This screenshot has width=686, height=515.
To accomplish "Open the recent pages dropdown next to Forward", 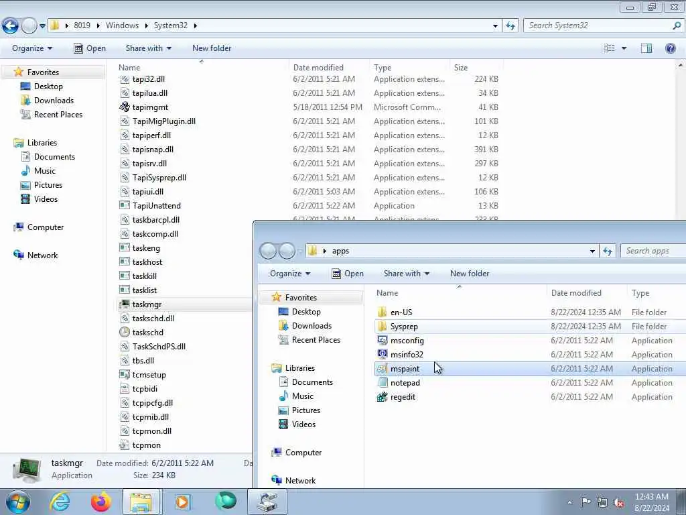I will [42, 26].
